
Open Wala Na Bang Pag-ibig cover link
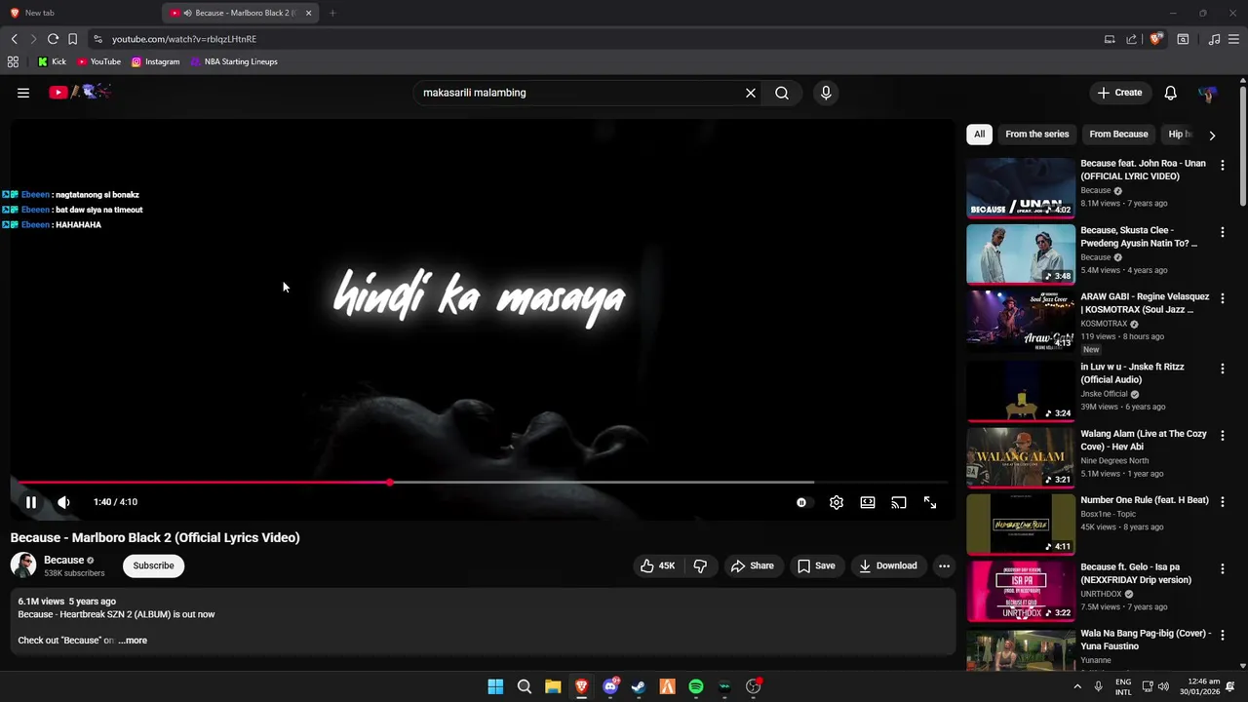click(x=1146, y=640)
